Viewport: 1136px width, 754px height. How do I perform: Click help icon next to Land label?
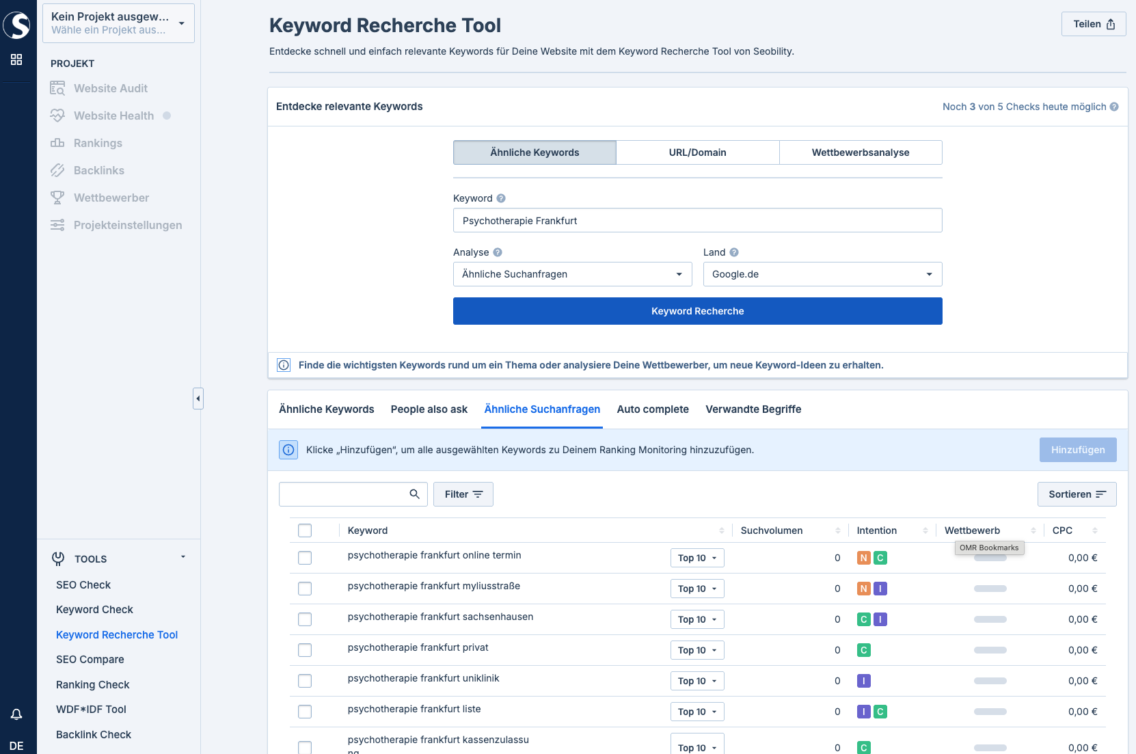tap(734, 252)
